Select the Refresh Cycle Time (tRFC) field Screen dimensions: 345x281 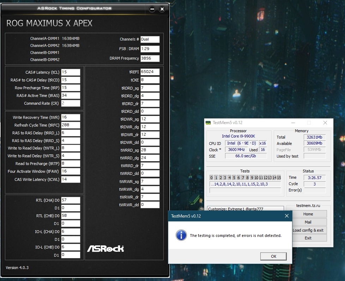[x=71, y=125]
